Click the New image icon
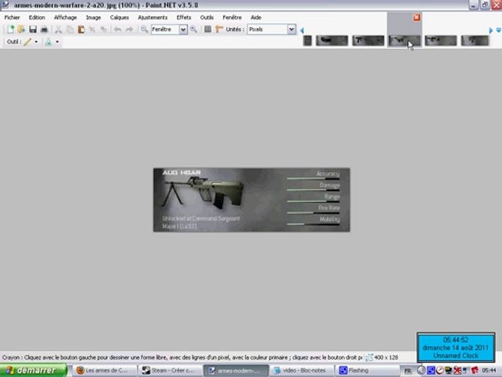This screenshot has height=377, width=502. click(x=10, y=29)
